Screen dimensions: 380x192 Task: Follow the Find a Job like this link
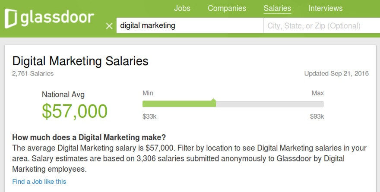coord(39,182)
